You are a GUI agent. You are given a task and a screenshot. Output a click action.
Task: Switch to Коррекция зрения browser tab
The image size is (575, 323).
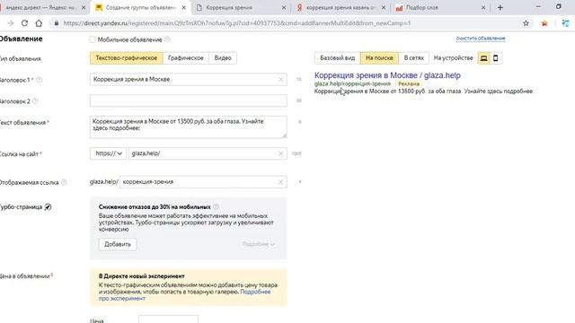point(240,7)
